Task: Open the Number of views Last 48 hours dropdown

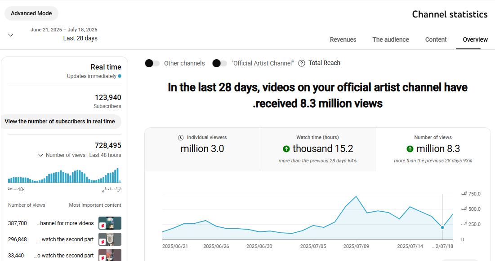Action: click(x=80, y=155)
